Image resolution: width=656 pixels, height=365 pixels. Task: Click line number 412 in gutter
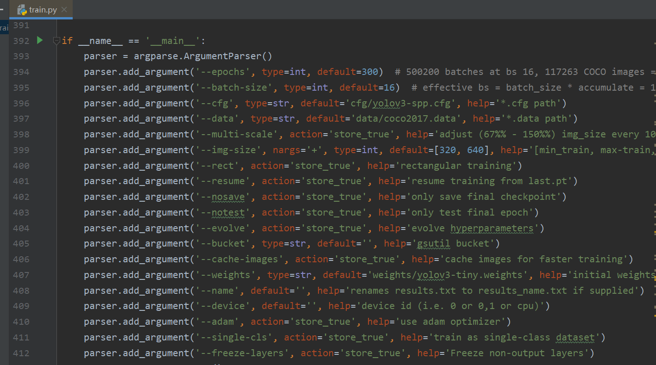(x=21, y=353)
